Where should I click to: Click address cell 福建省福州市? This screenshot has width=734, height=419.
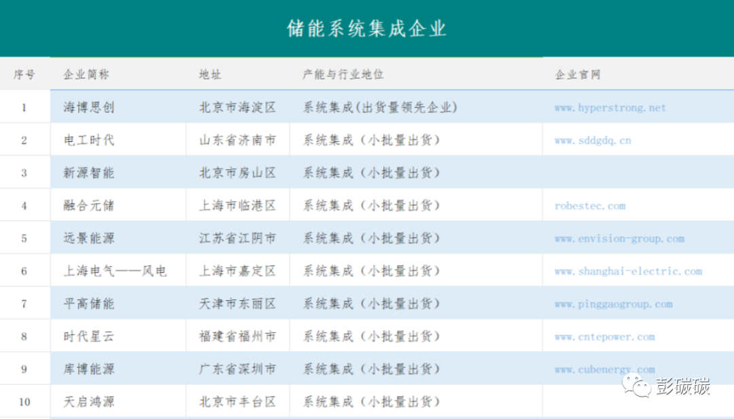(238, 337)
